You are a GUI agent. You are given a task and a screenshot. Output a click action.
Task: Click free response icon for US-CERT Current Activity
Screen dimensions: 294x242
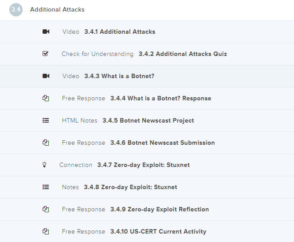click(x=45, y=231)
